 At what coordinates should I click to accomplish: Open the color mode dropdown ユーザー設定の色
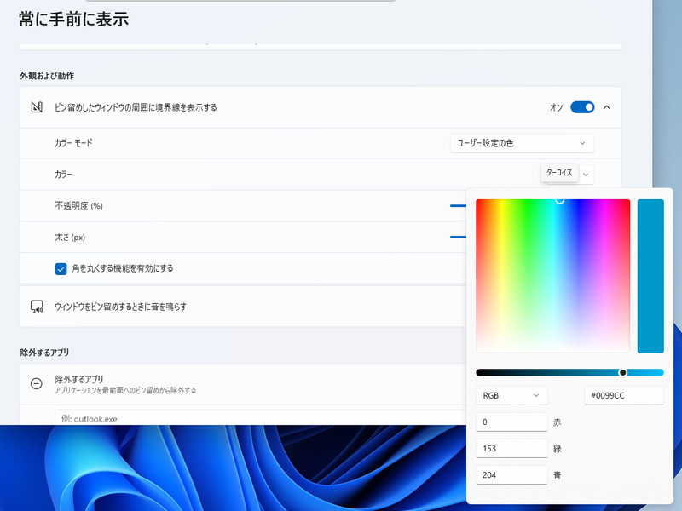click(x=522, y=143)
